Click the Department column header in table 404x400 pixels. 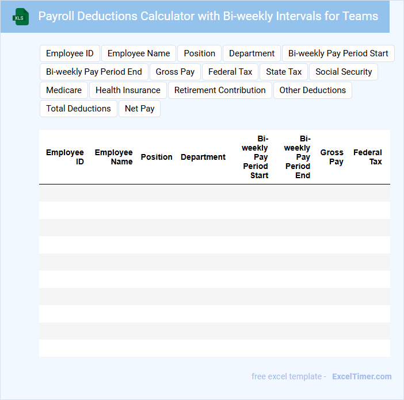coord(203,157)
